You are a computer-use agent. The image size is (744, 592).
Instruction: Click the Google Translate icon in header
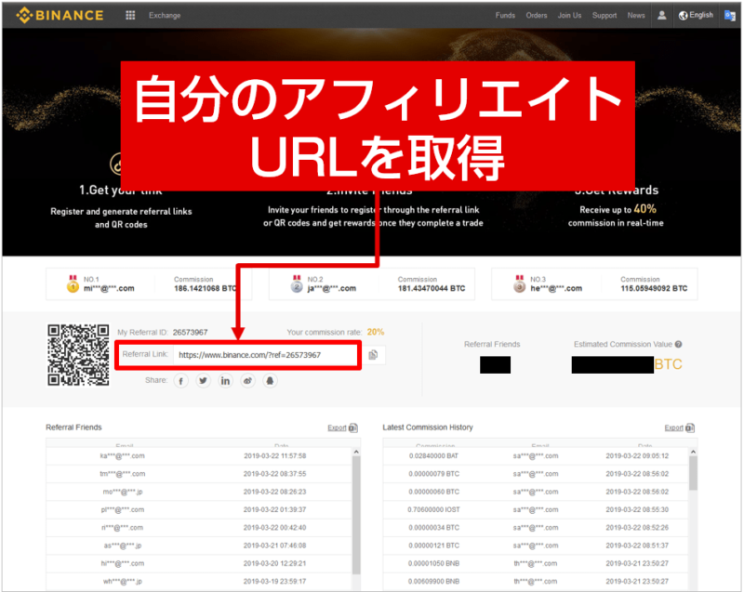[730, 15]
